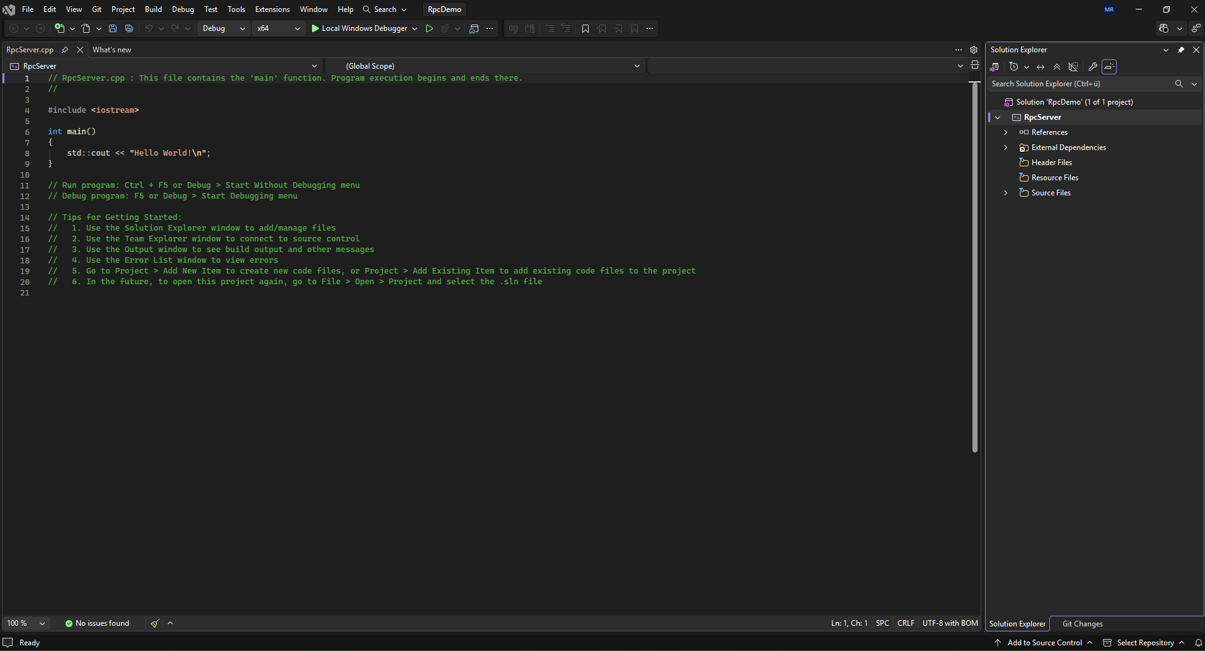
Task: Switch between solutions and folder views icon
Action: click(995, 67)
